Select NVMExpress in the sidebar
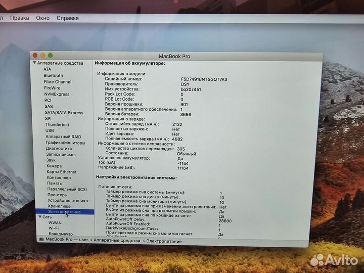The image size is (364, 273). click(57, 94)
